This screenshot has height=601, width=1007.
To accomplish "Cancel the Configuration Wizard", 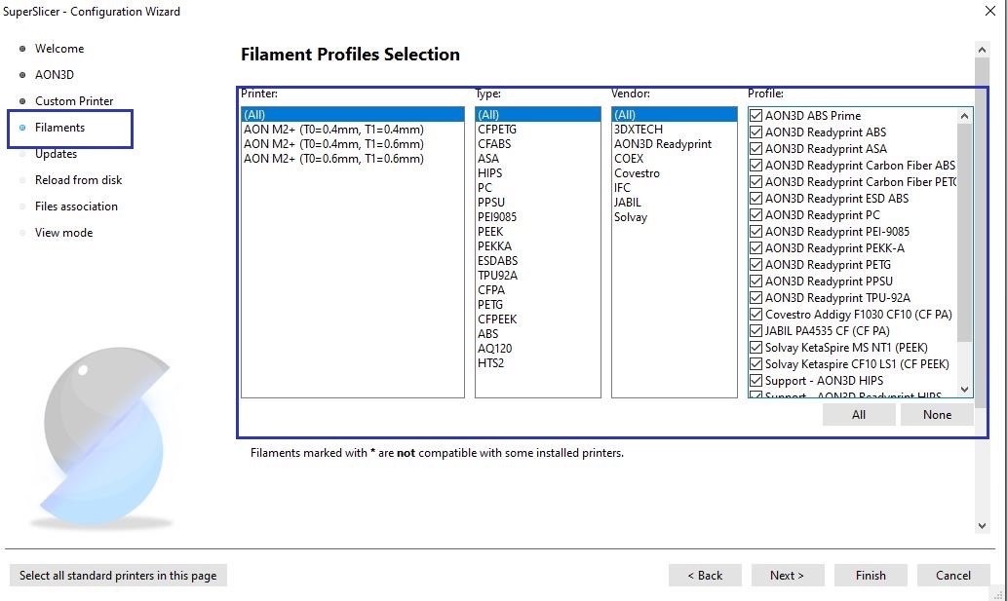I will pyautogui.click(x=953, y=576).
